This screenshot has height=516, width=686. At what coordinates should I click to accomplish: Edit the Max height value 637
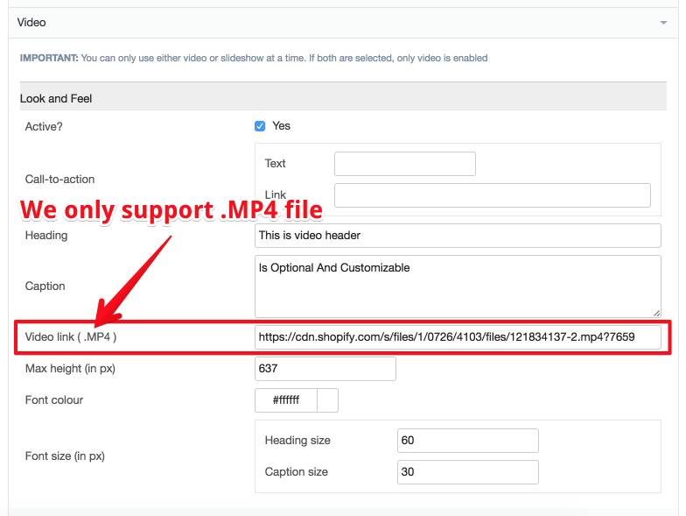coord(325,369)
